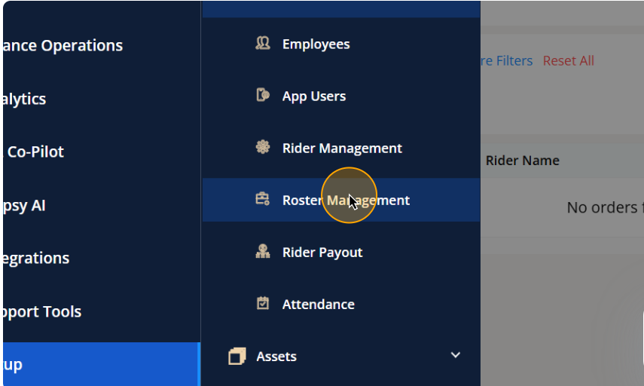The image size is (644, 386).
Task: Open Rider Payout page
Action: pos(341,252)
